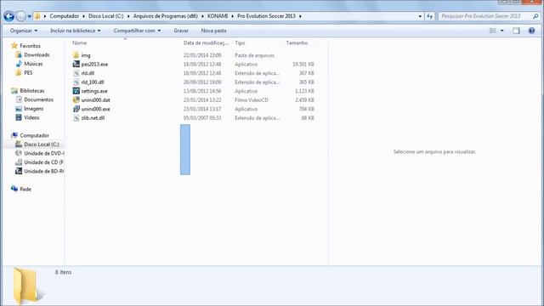
Task: Open help with the question mark icon
Action: 531,31
